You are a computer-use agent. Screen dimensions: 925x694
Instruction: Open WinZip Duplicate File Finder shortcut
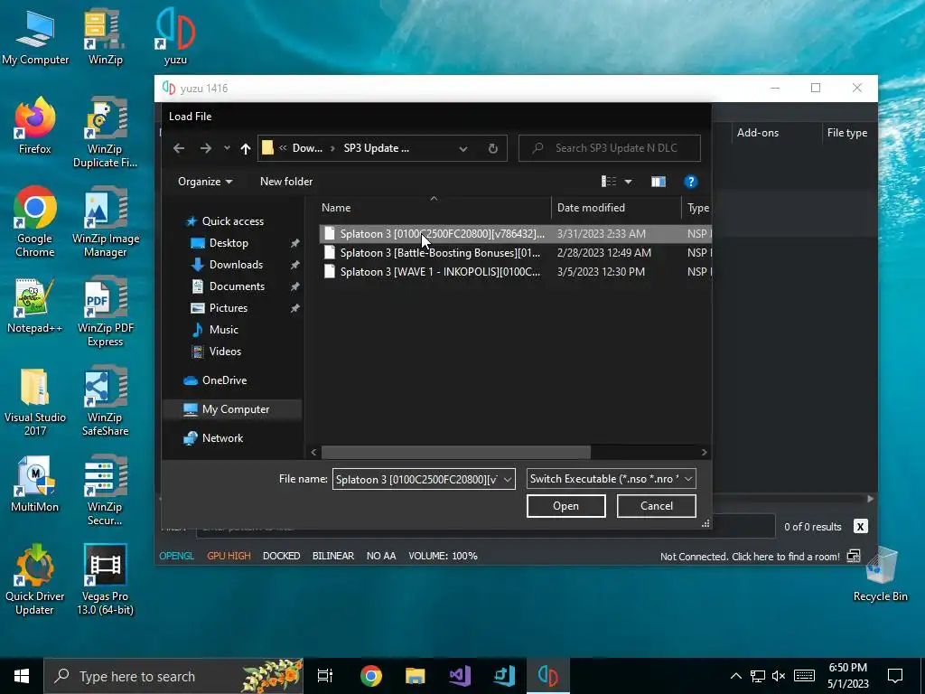point(105,134)
